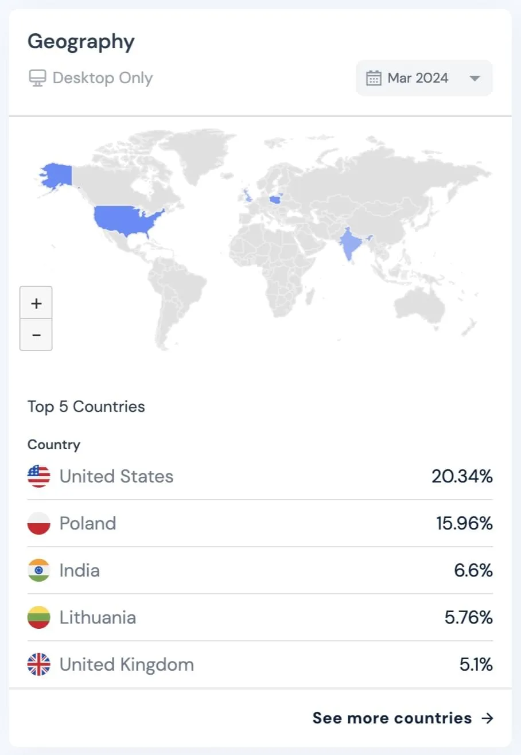The width and height of the screenshot is (521, 755).
Task: Zoom in on the world map
Action: coord(36,303)
